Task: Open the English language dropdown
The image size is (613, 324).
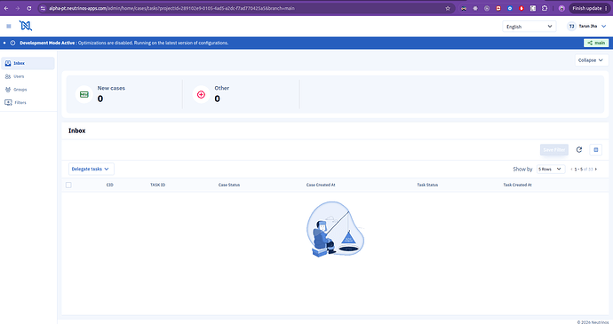Action: click(529, 27)
